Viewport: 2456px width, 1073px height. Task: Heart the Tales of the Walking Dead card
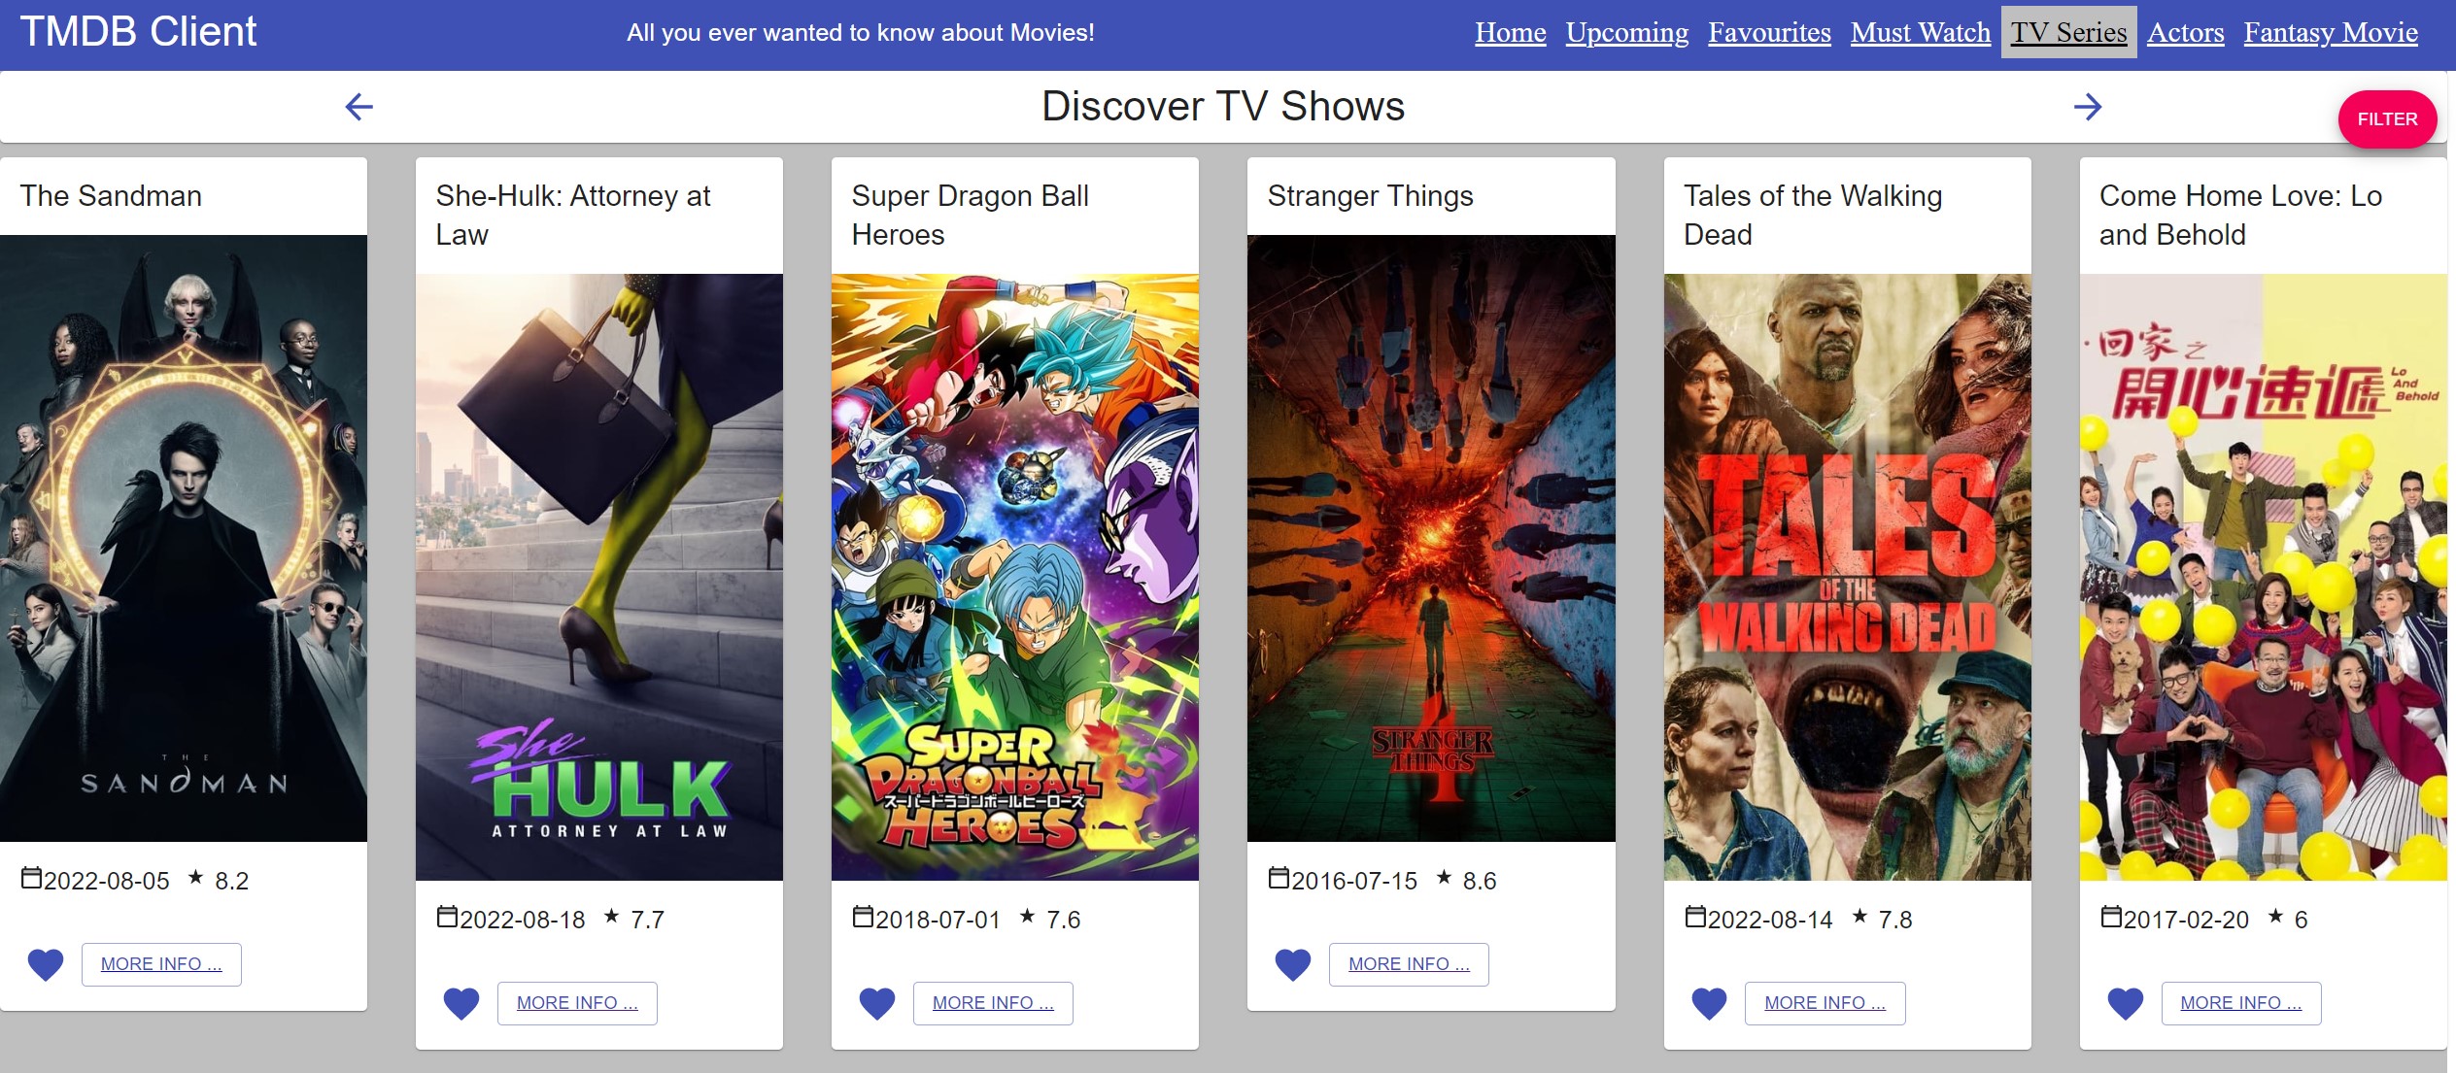click(x=1709, y=1003)
